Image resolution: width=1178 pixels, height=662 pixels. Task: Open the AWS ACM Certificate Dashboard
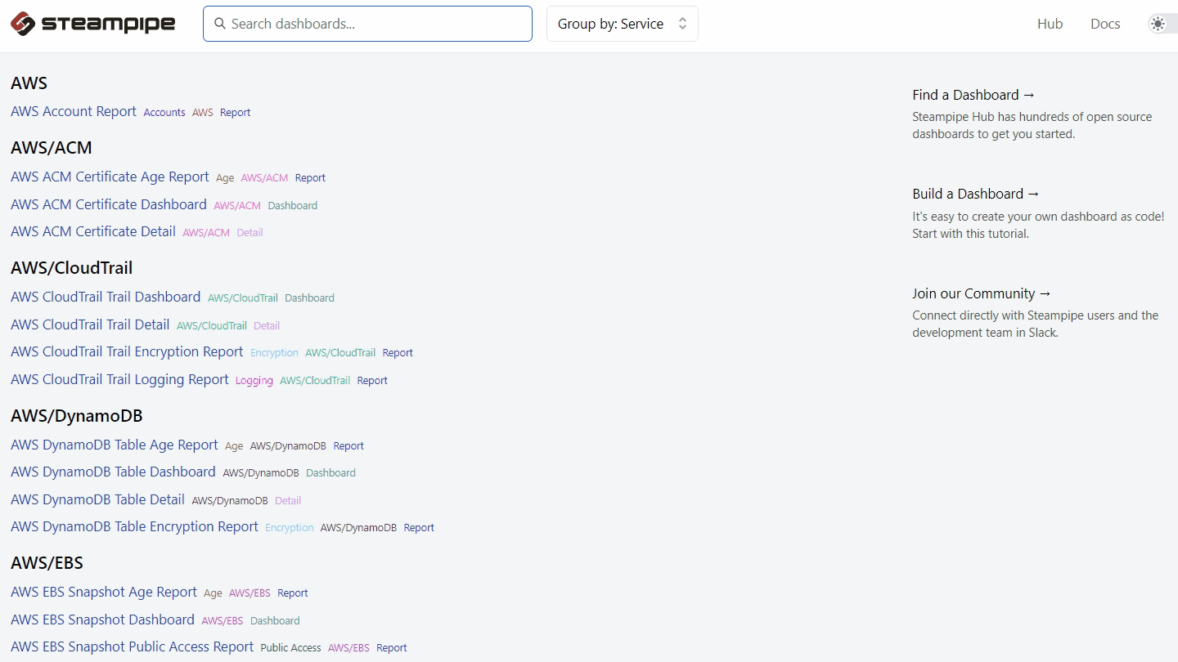(x=108, y=204)
